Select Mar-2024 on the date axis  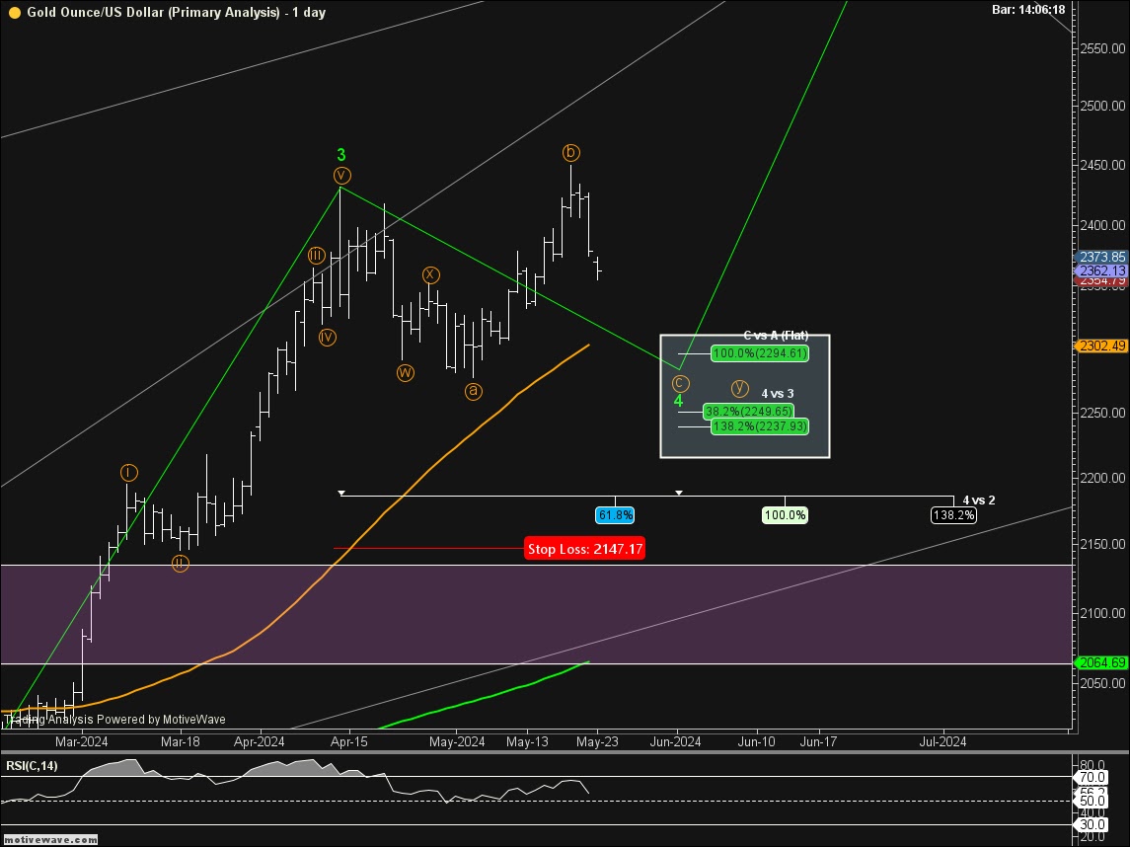pyautogui.click(x=82, y=741)
